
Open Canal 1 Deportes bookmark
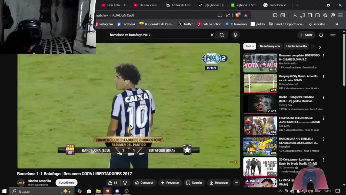[x=287, y=24]
